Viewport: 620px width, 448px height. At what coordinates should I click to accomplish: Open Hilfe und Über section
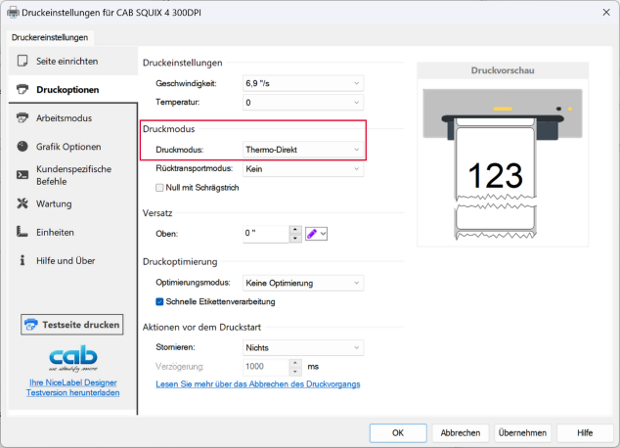[x=73, y=260]
